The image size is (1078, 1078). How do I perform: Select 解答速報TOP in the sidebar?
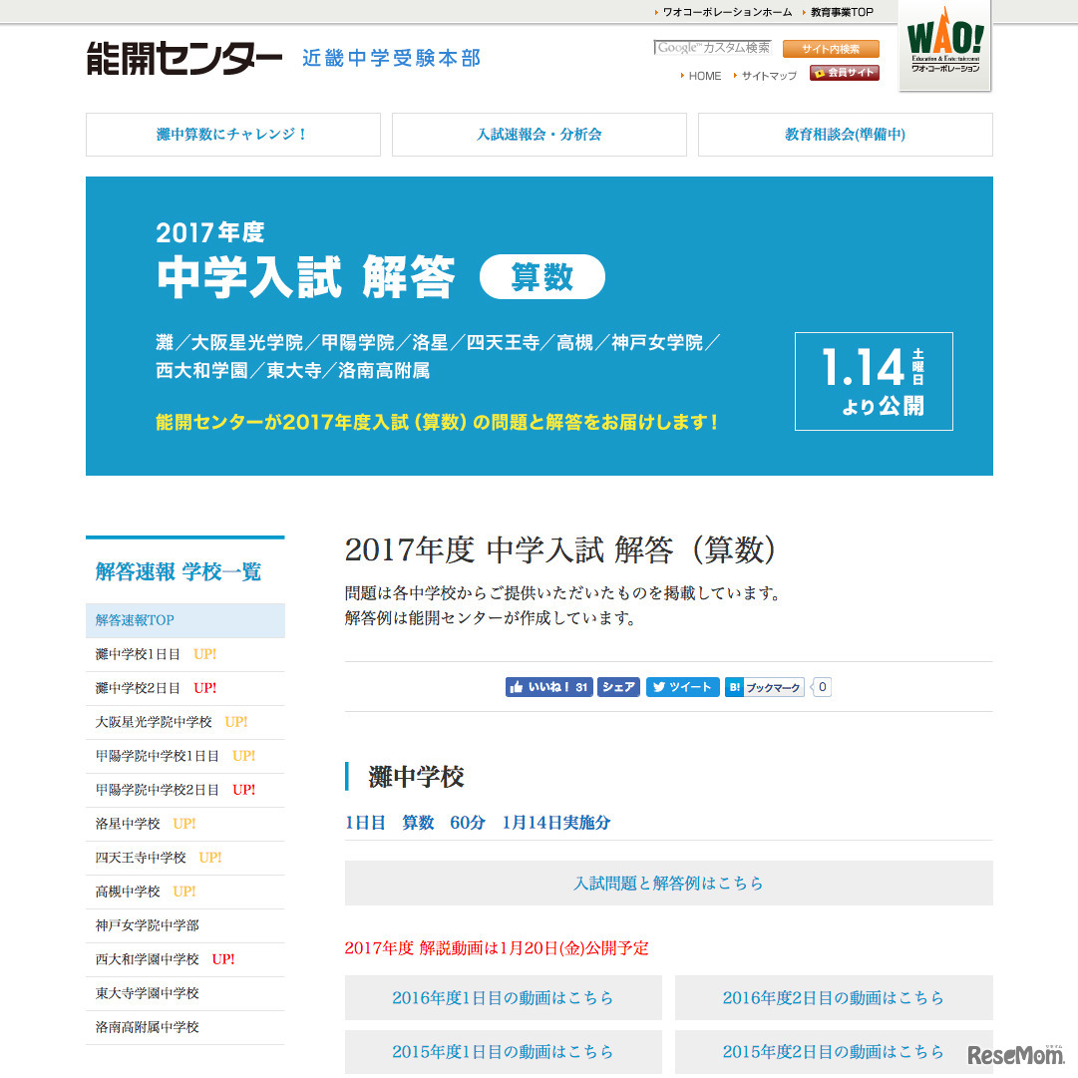(184, 620)
